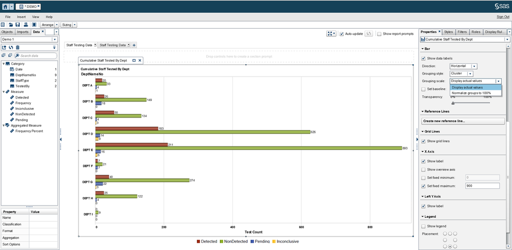
Task: Click the print icon in the toolbar
Action: point(26,25)
